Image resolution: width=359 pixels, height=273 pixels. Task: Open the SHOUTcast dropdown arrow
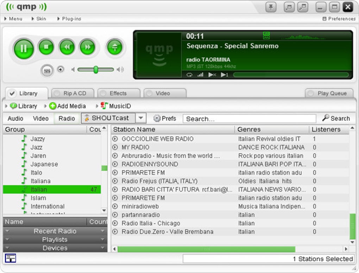(141, 118)
